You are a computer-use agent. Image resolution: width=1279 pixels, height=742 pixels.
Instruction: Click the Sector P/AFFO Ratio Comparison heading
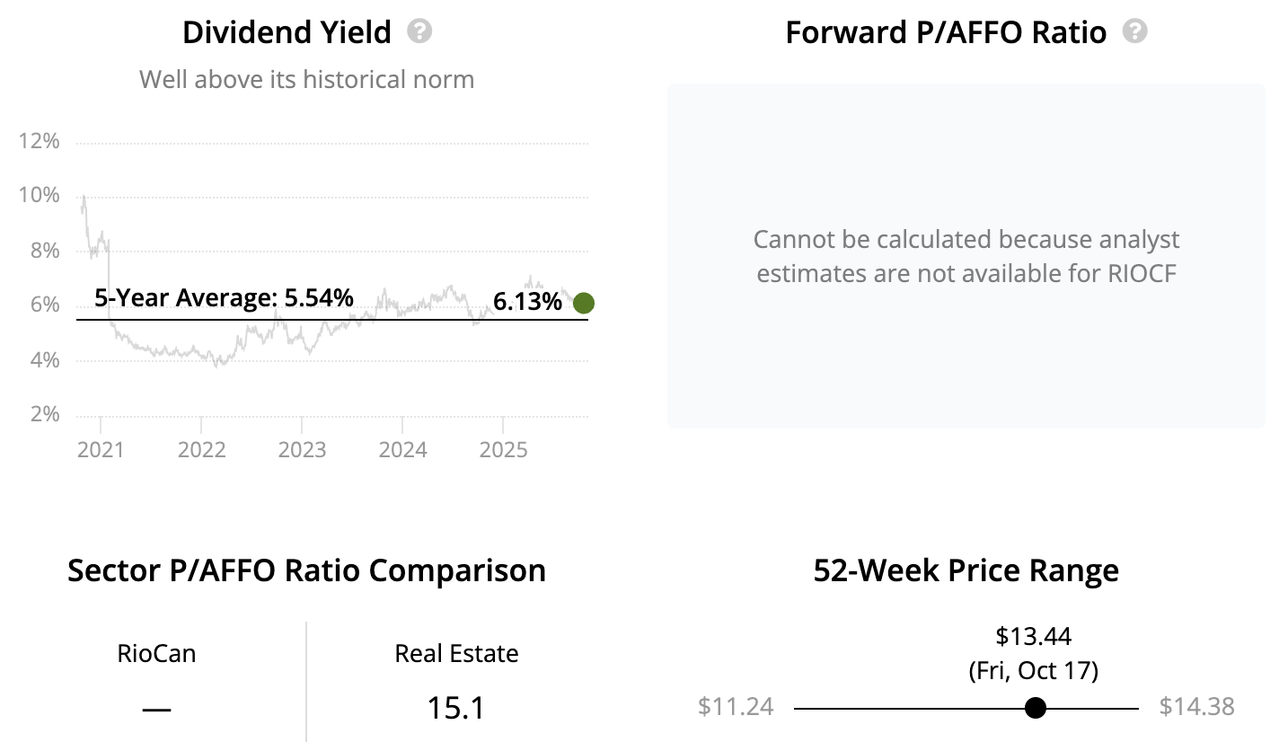(306, 570)
